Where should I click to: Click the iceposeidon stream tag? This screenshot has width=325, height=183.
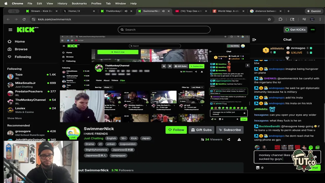128,144
